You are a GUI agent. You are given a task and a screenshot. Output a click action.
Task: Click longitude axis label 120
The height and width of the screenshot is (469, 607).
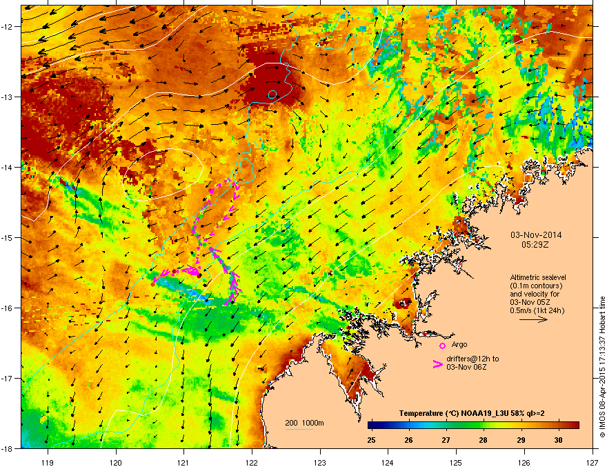tap(116, 462)
